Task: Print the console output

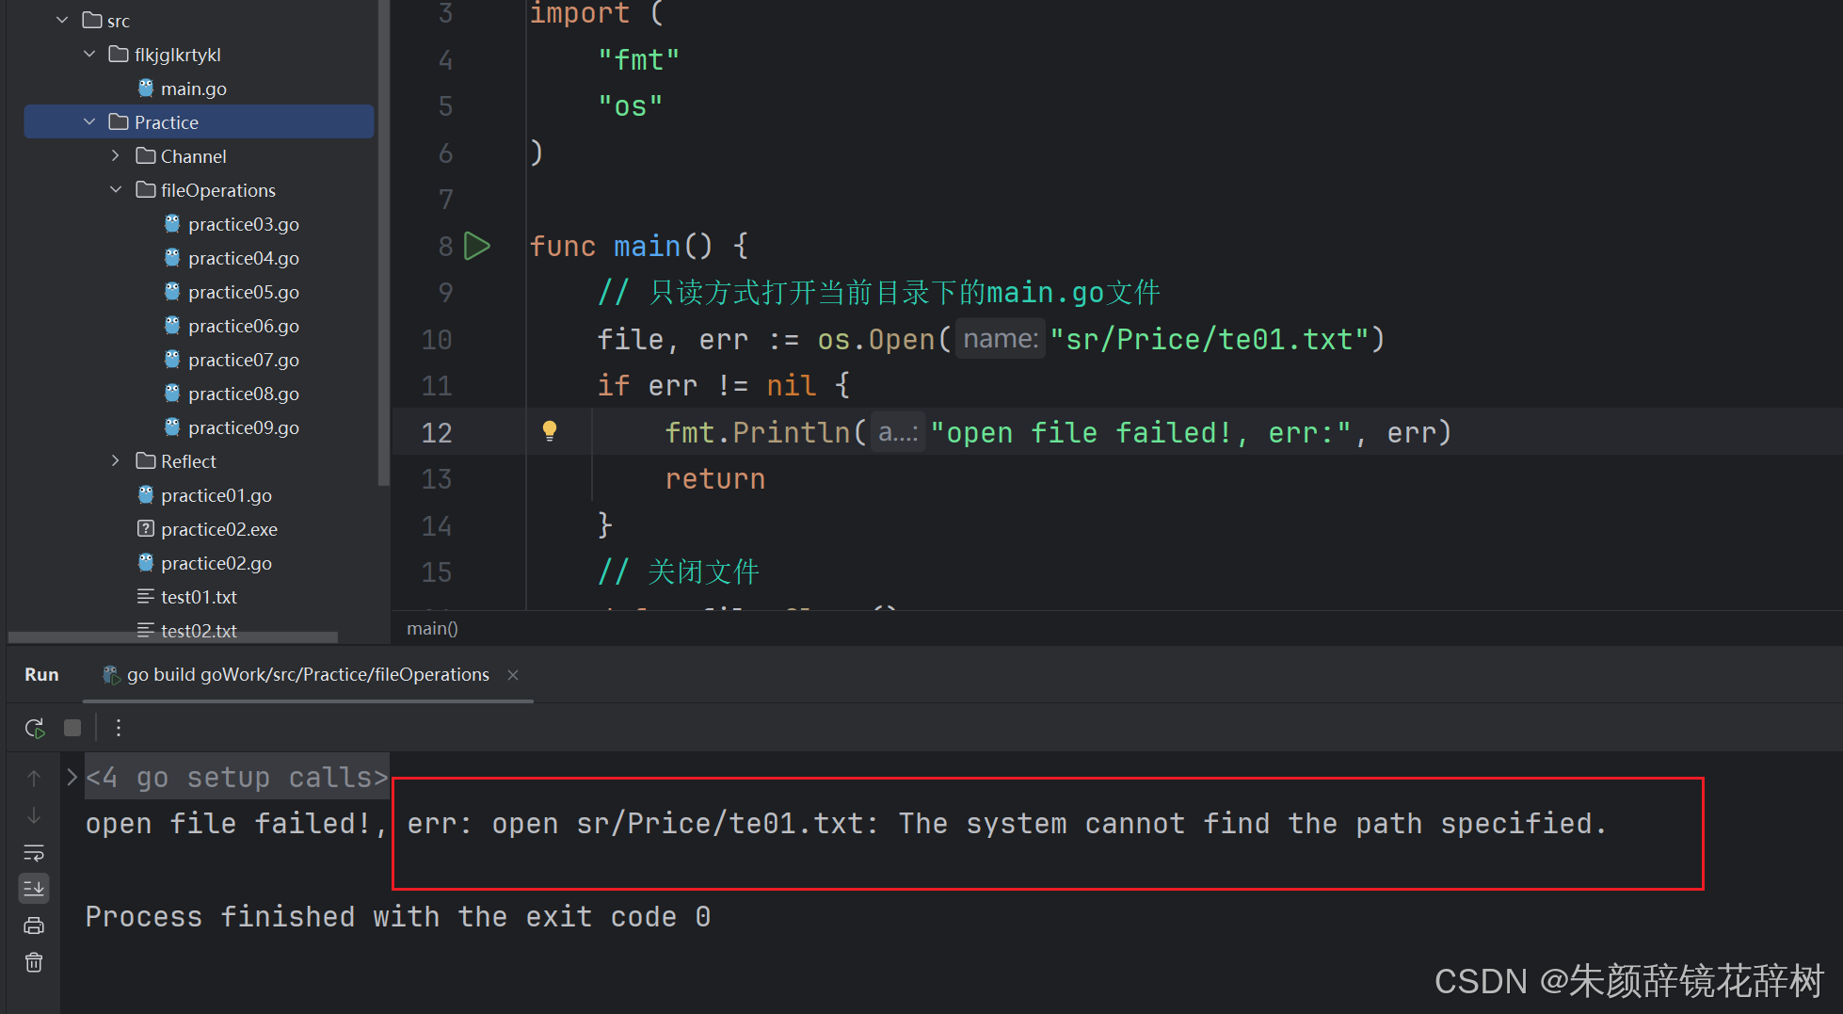Action: coord(34,925)
